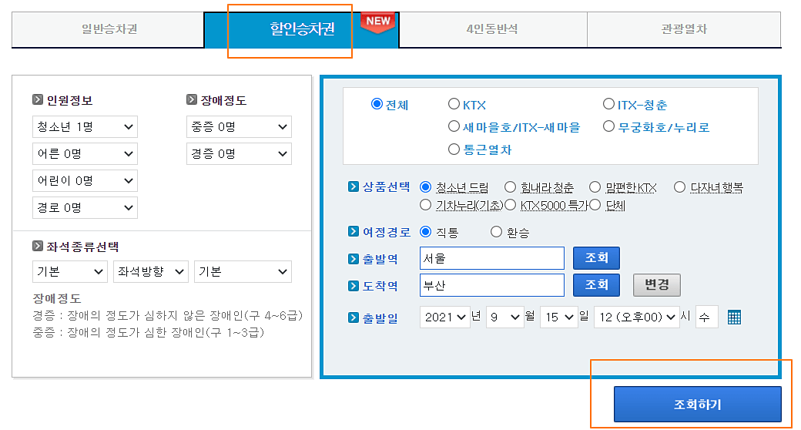The height and width of the screenshot is (430, 801).
Task: Open the 어린이 0명 dropdown
Action: 85,181
